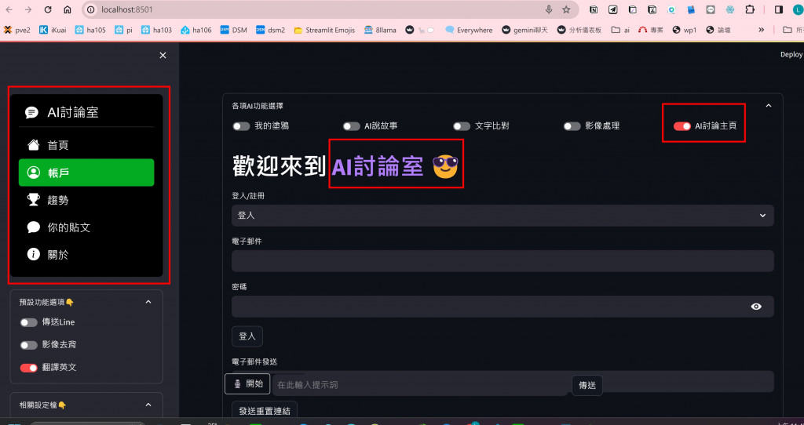Click the browser forward arrow
The width and height of the screenshot is (804, 425).
tap(28, 9)
